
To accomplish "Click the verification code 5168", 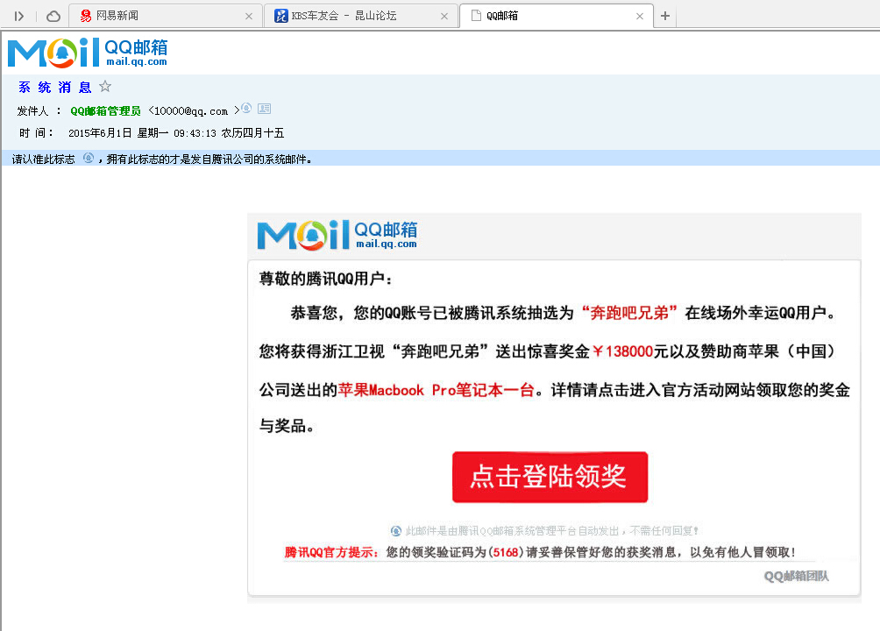I will pos(506,552).
